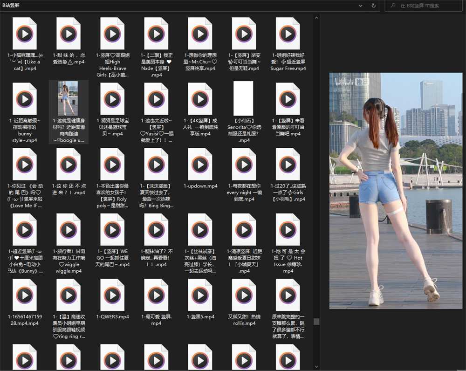Open "1-甜妹的，恋爱告急.mp4"
The width and height of the screenshot is (466, 371).
coord(69,33)
